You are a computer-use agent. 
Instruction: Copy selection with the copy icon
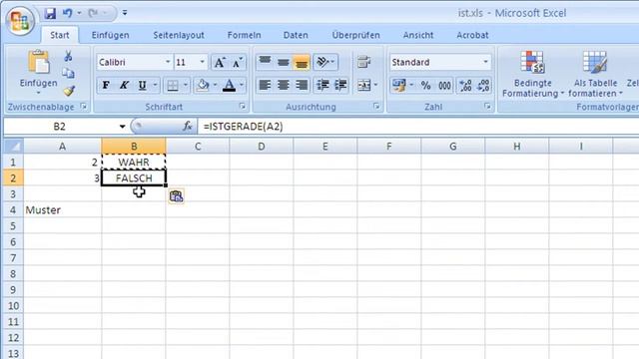tap(68, 73)
